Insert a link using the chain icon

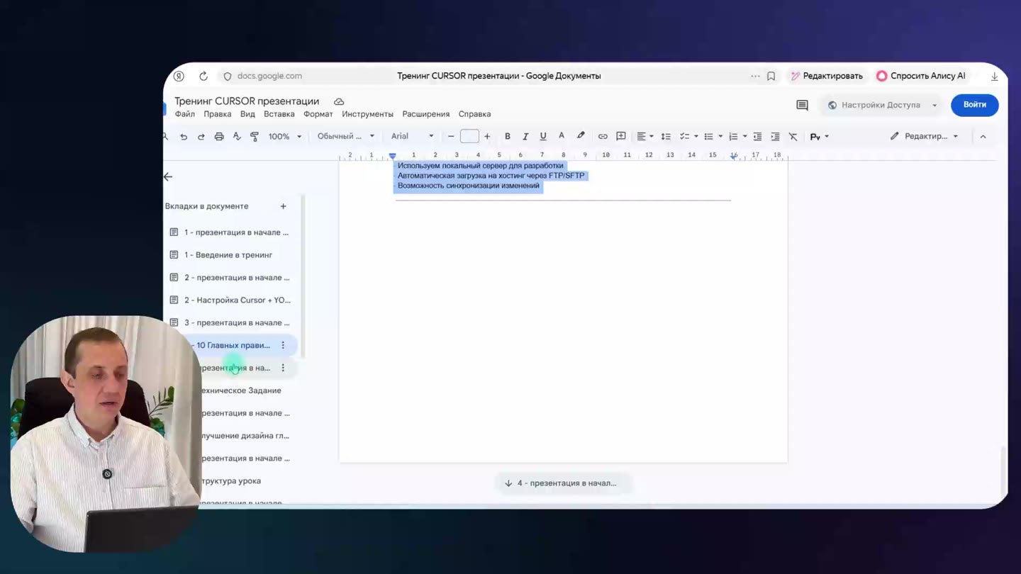tap(603, 137)
